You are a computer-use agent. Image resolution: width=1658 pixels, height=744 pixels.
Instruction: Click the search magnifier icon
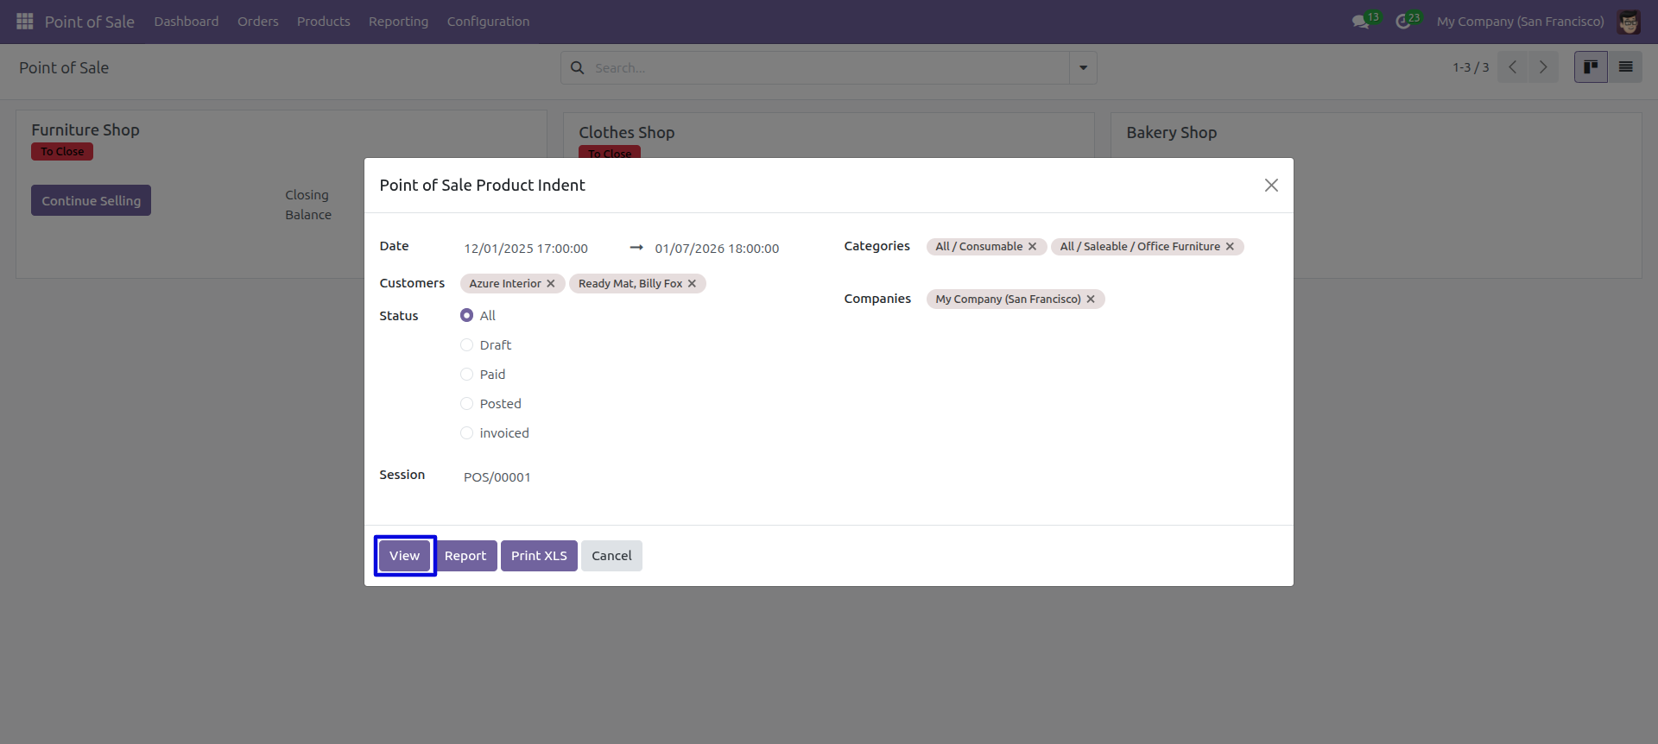pos(578,67)
